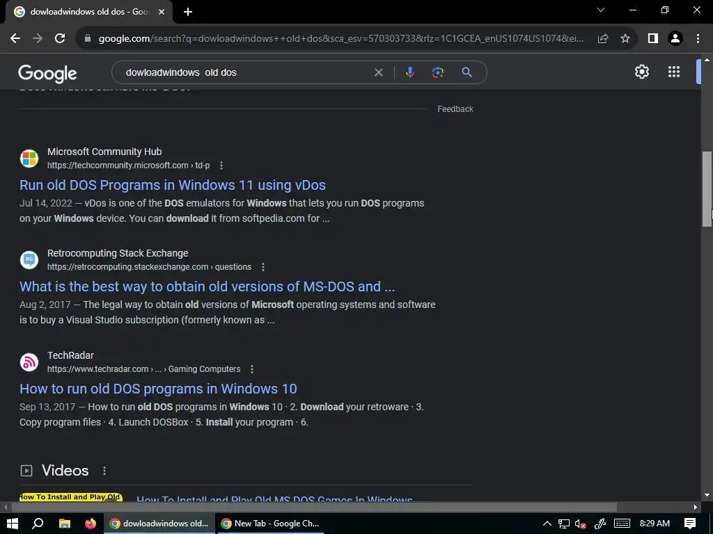
Task: Click techcommunity.microsoft.com URL text
Action: point(128,165)
